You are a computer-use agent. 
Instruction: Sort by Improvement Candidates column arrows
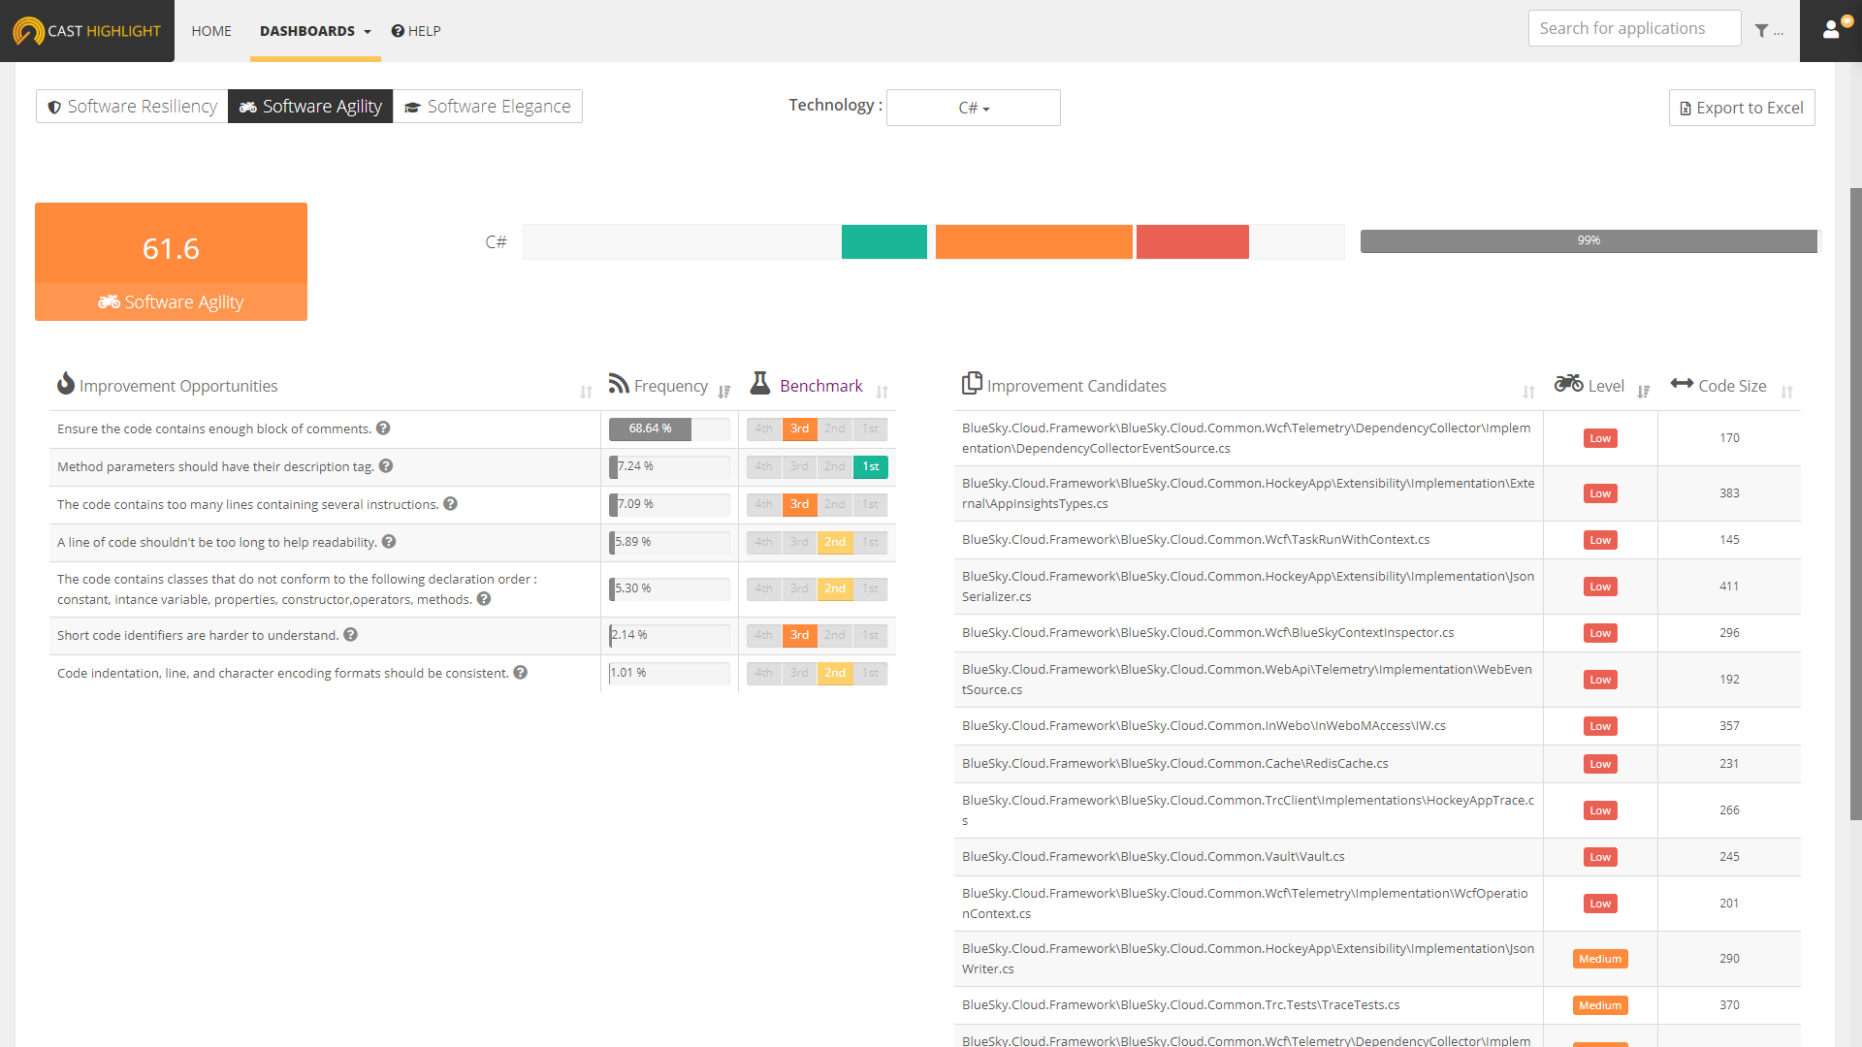[x=1528, y=392]
